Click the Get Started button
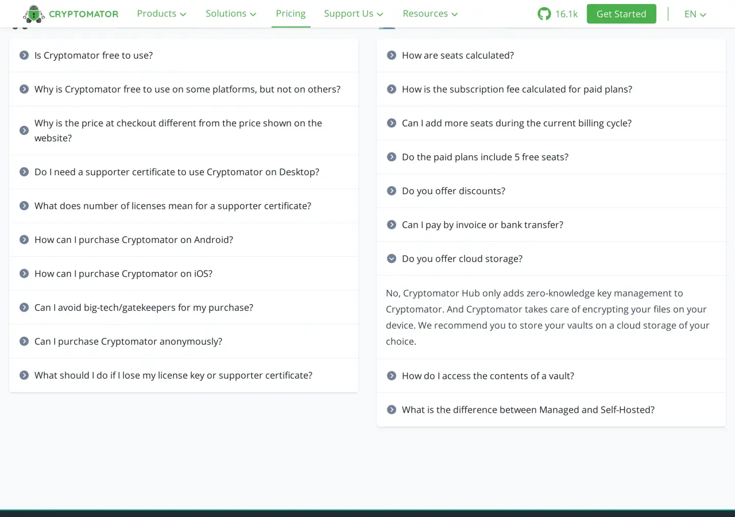 click(621, 14)
